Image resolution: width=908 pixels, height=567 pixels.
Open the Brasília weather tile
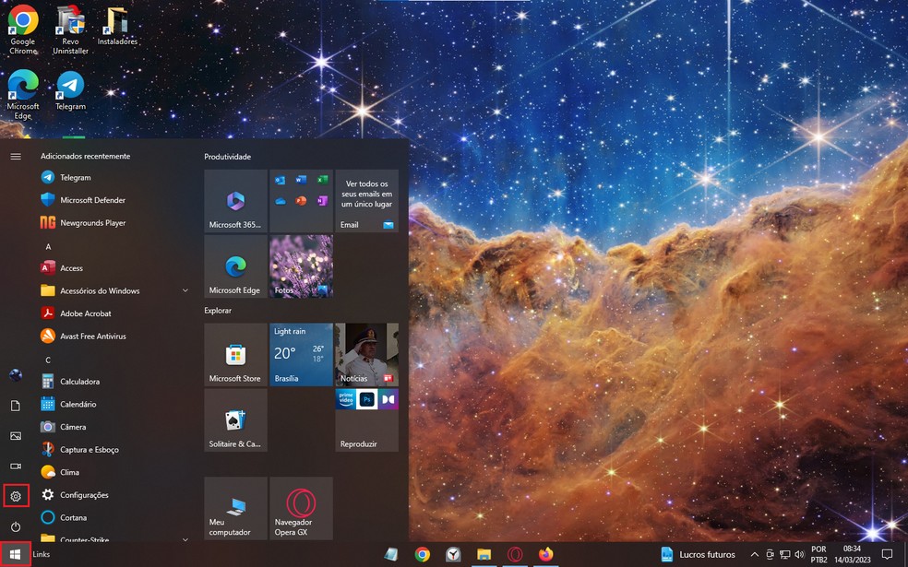point(301,356)
